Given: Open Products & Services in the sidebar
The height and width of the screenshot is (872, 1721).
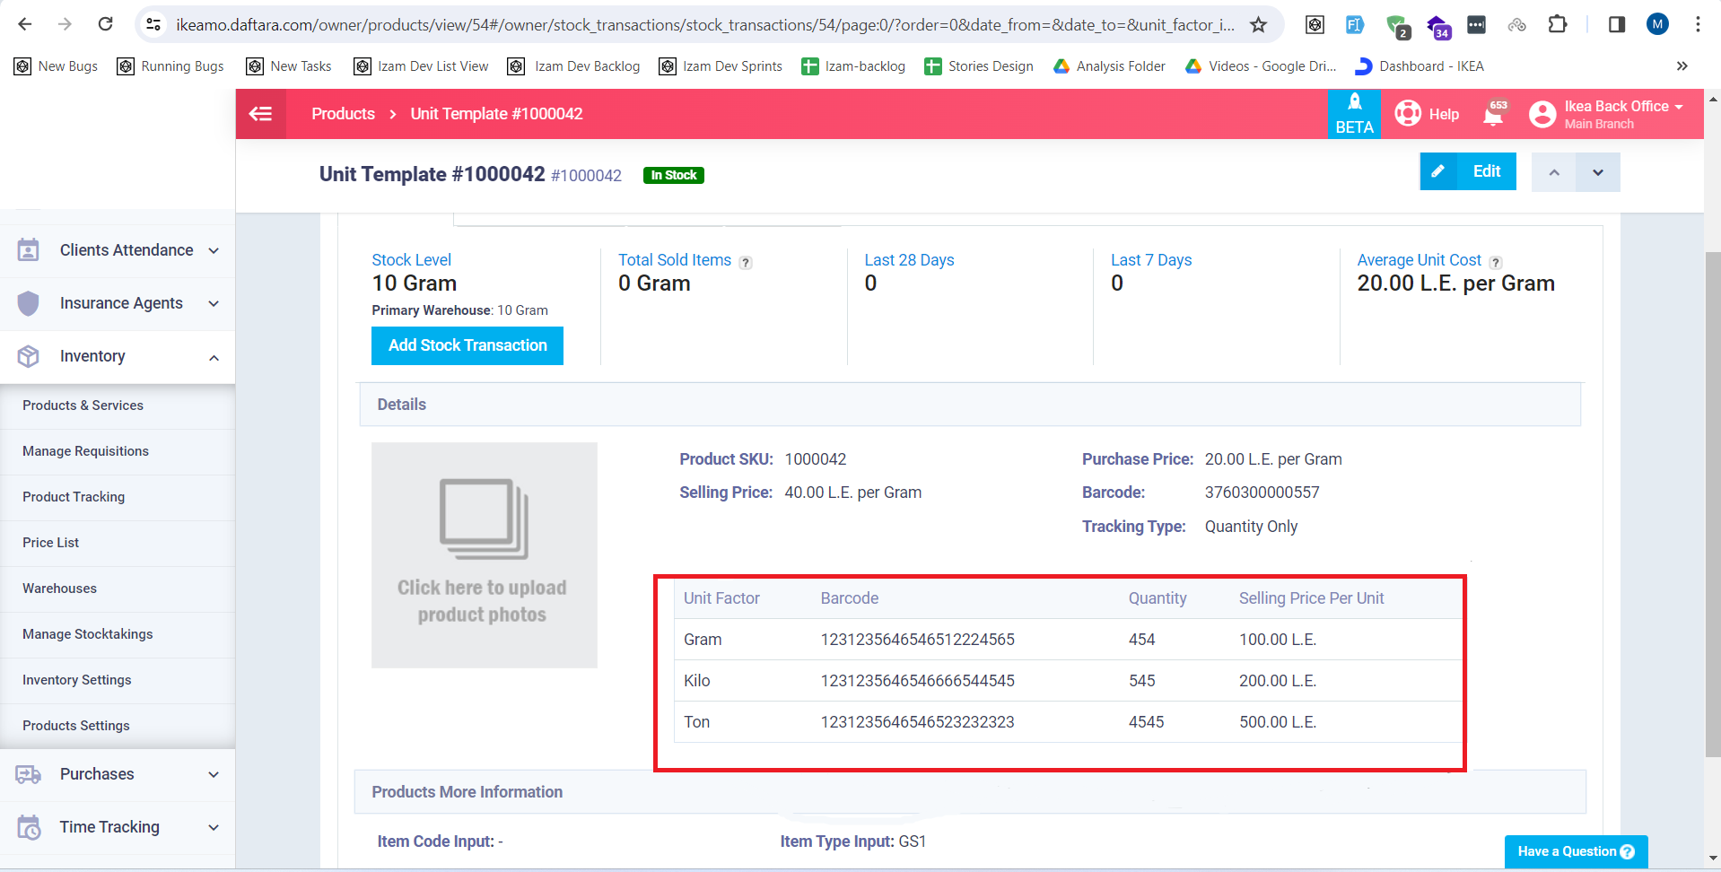Looking at the screenshot, I should coord(83,405).
